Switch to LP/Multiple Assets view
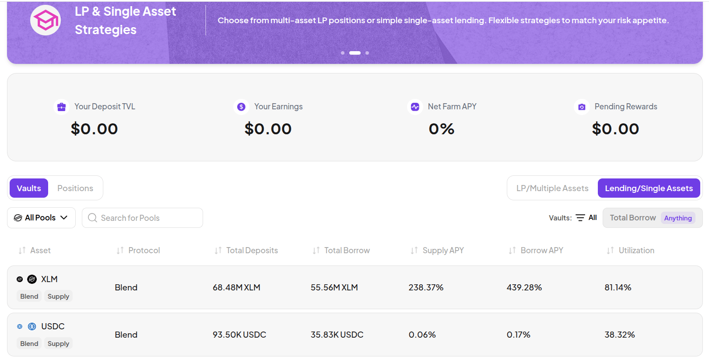The image size is (709, 363). pyautogui.click(x=552, y=188)
